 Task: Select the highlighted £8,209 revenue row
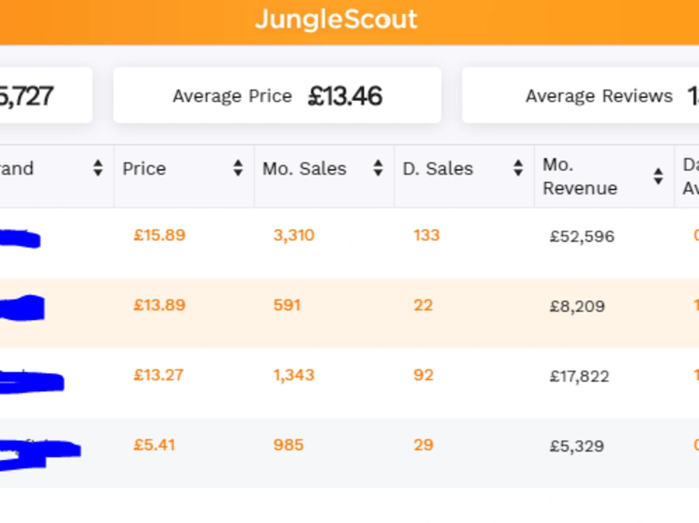(x=349, y=314)
